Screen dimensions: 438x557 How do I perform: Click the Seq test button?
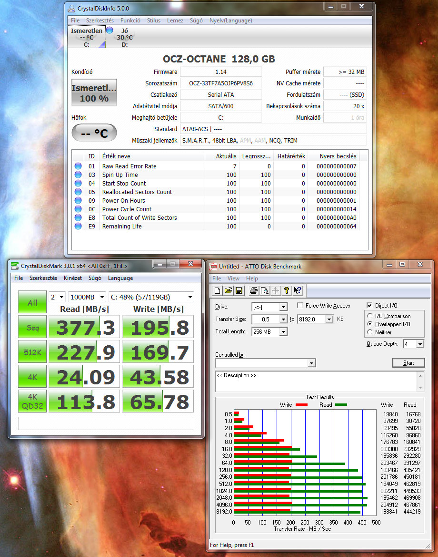[x=32, y=327]
